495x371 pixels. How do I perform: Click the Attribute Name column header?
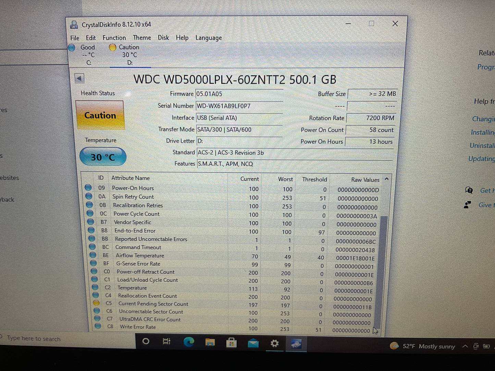(x=131, y=178)
